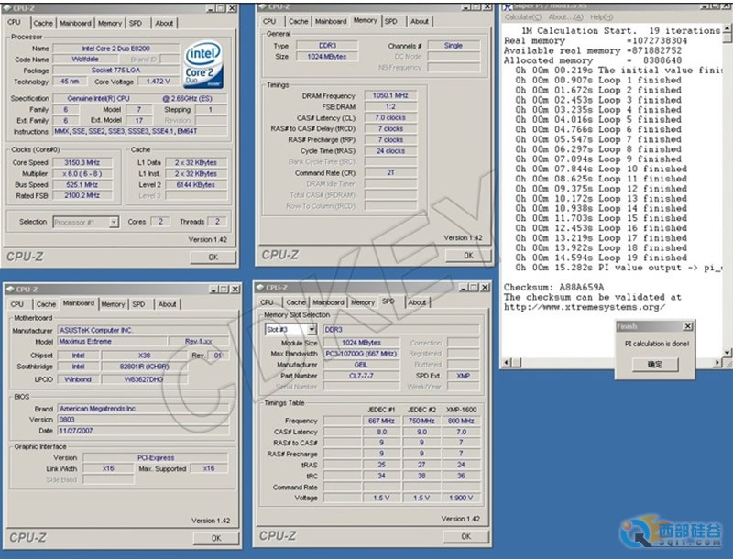Screen dimensions: 733x559
Task: Go to Cache tab in the Memory Slot Selection window
Action: [296, 302]
